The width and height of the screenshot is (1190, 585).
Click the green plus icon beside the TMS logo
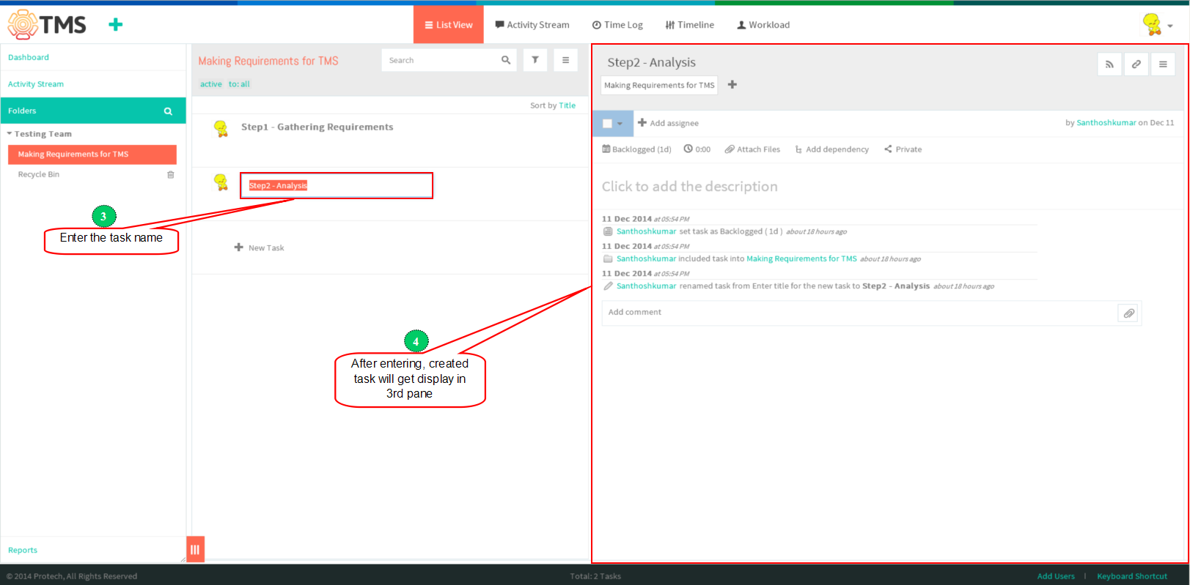pos(115,25)
